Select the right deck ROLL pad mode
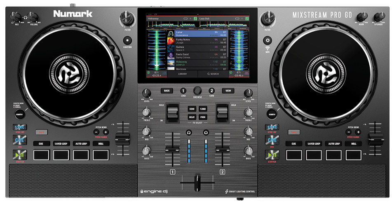The image size is (392, 206). [354, 144]
